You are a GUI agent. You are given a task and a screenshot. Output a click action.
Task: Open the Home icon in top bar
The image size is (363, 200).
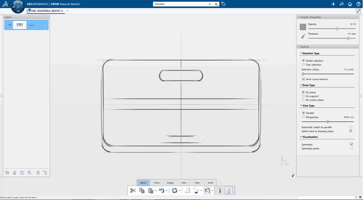click(x=350, y=4)
